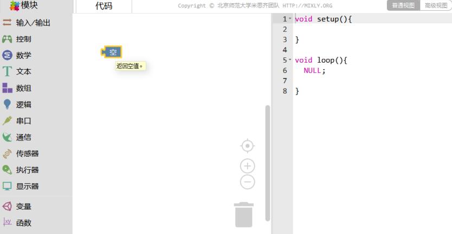Open the 文本 block category

pyautogui.click(x=23, y=71)
